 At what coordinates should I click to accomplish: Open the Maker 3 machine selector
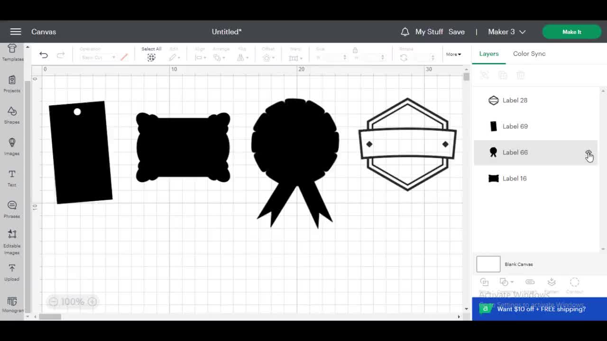coord(506,32)
